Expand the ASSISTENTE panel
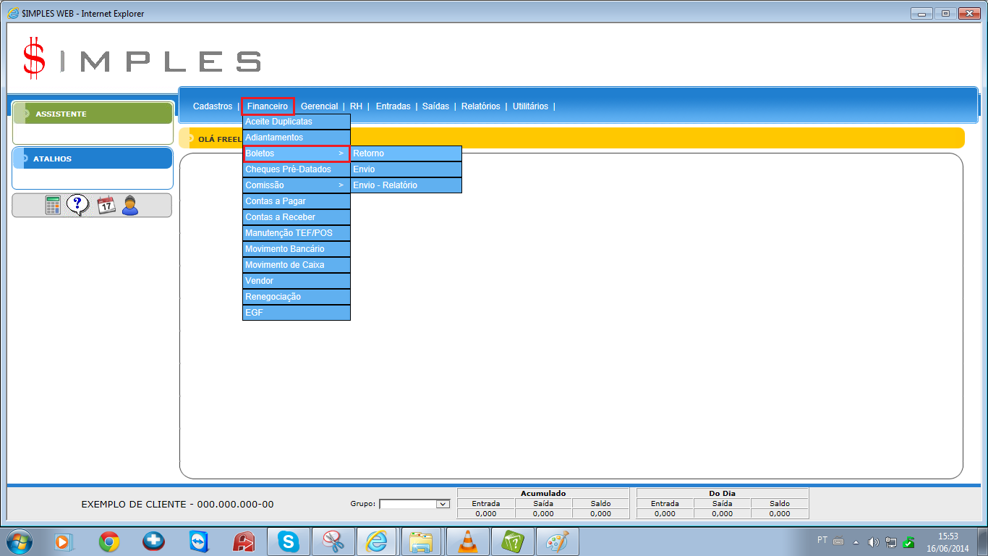Screen dimensions: 988x556 pyautogui.click(x=93, y=114)
